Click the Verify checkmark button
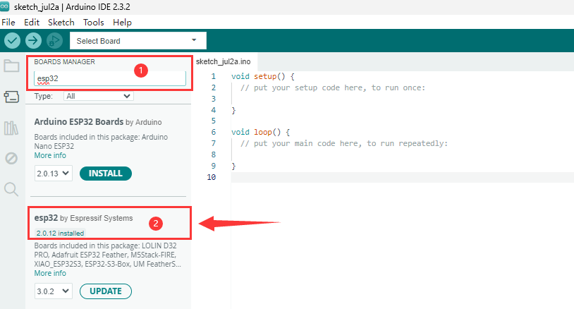This screenshot has width=574, height=309. coord(12,41)
